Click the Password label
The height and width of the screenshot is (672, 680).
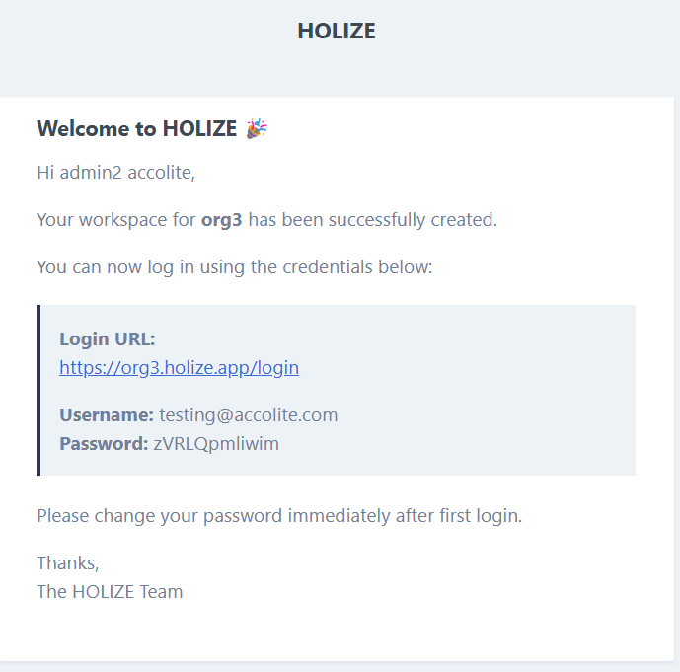tap(104, 444)
